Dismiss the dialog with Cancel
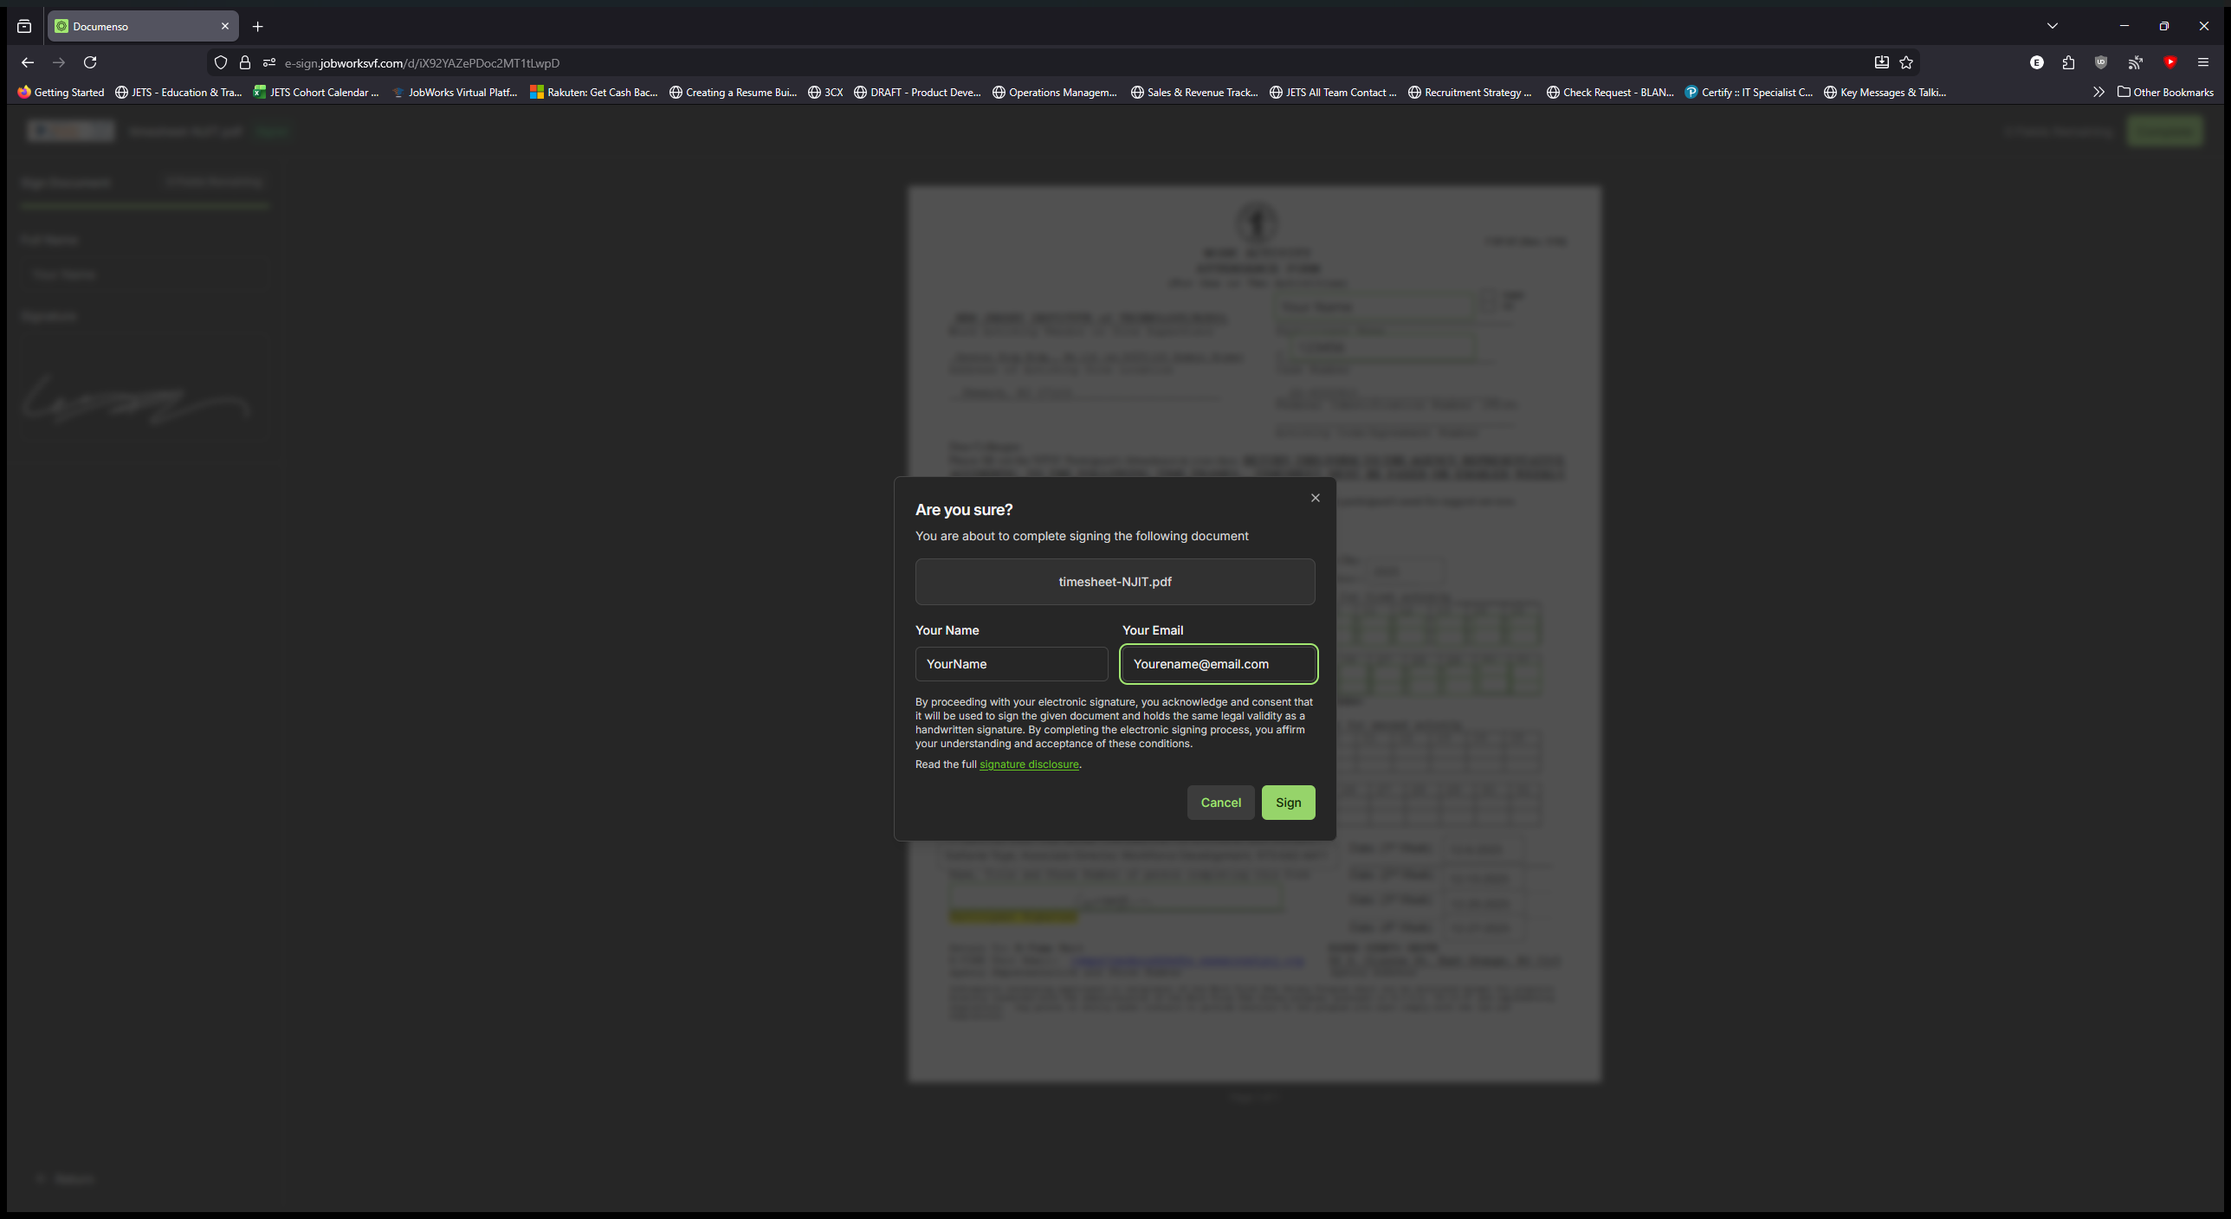This screenshot has height=1219, width=2231. pyautogui.click(x=1220, y=802)
